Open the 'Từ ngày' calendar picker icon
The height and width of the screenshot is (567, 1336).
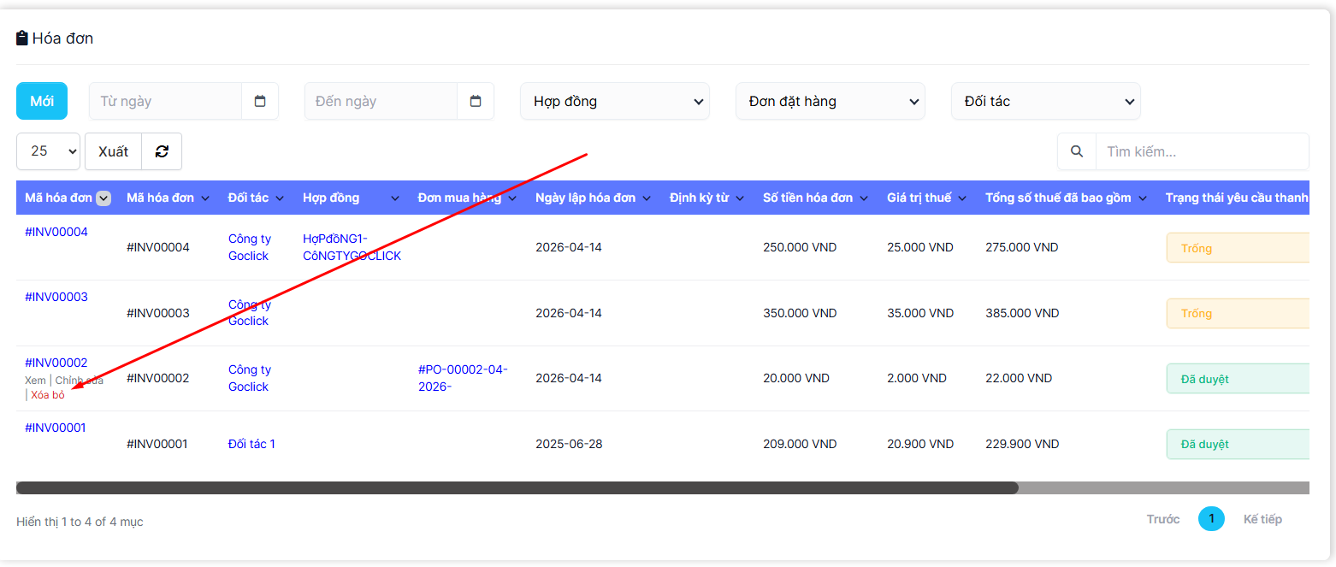tap(260, 101)
